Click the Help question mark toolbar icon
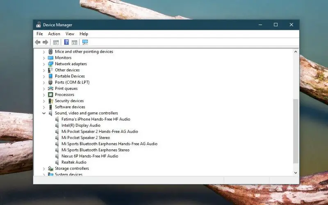Image resolution: width=328 pixels, height=205 pixels. coord(66,42)
